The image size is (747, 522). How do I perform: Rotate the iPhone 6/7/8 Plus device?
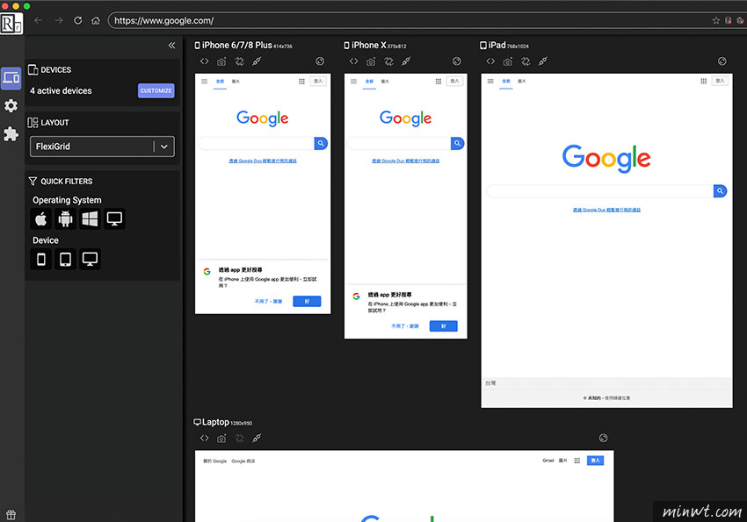(240, 61)
